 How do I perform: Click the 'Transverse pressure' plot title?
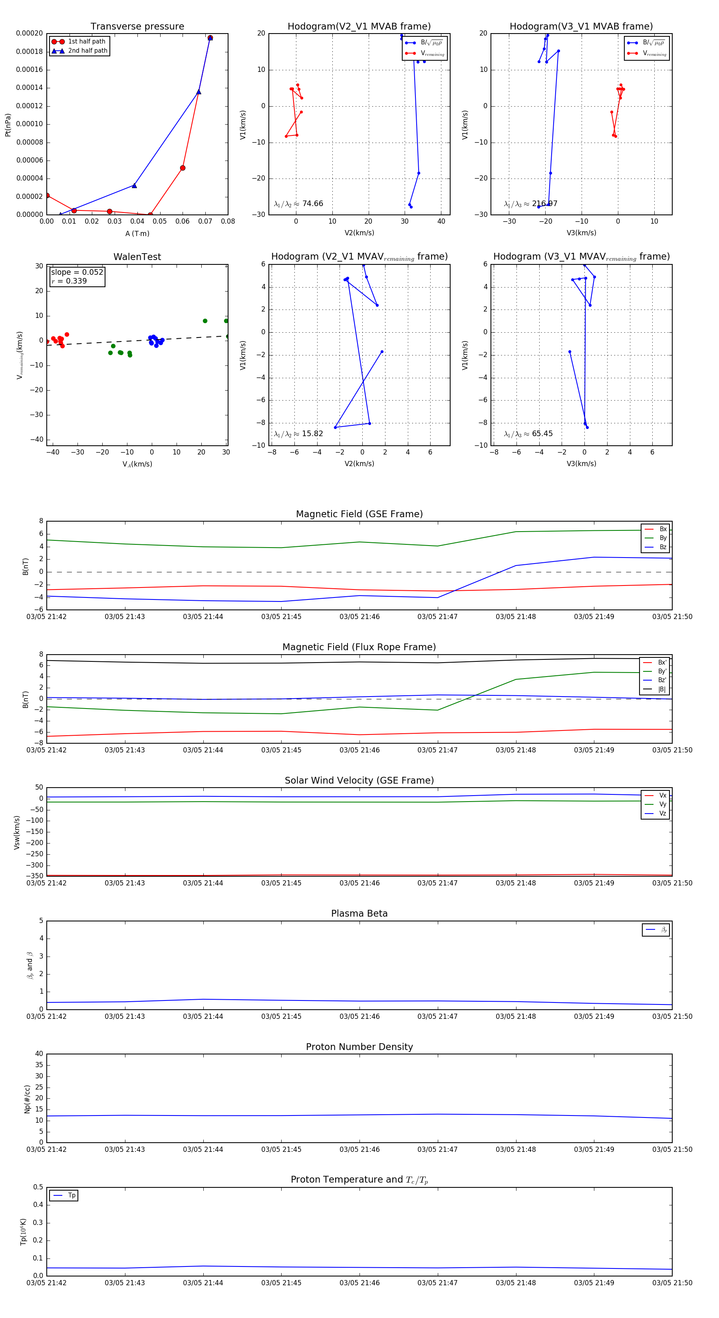click(137, 27)
